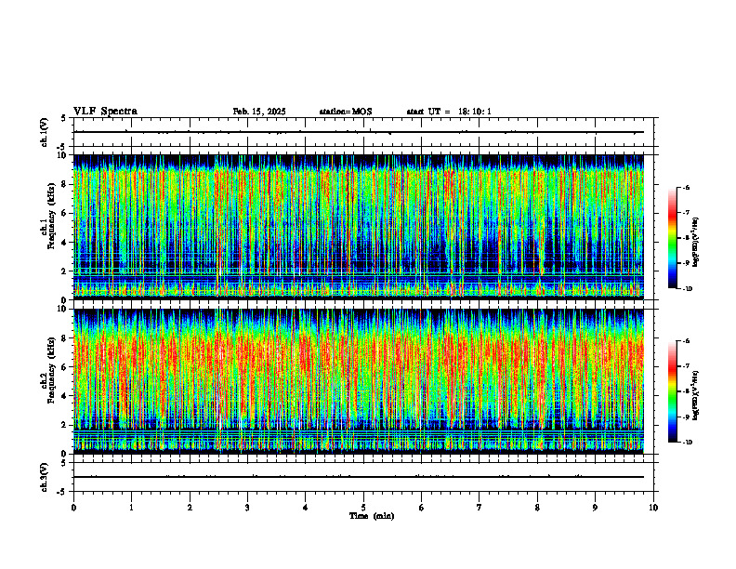
Task: Click the "station=MOS" header label
Action: point(346,112)
